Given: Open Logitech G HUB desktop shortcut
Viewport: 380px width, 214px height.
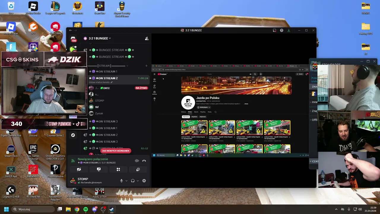Looking at the screenshot, I should coord(11,192).
